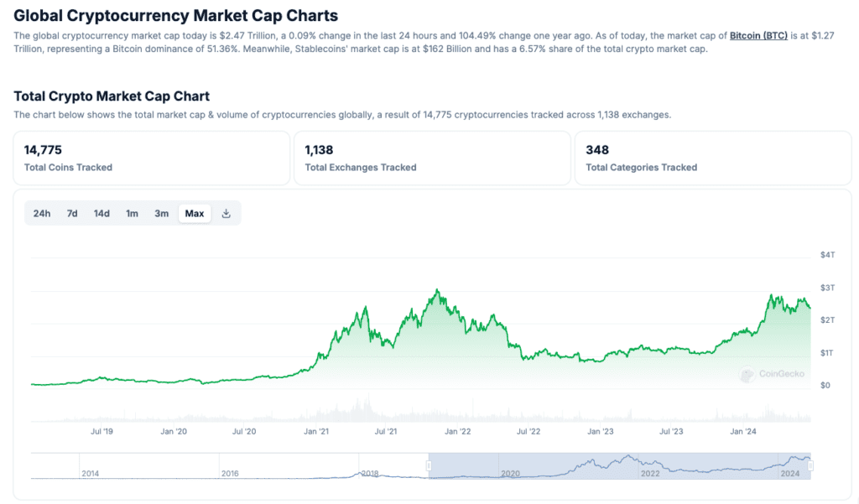Viewport: 859px width, 504px height.
Task: Select the Max time range
Action: click(x=195, y=213)
